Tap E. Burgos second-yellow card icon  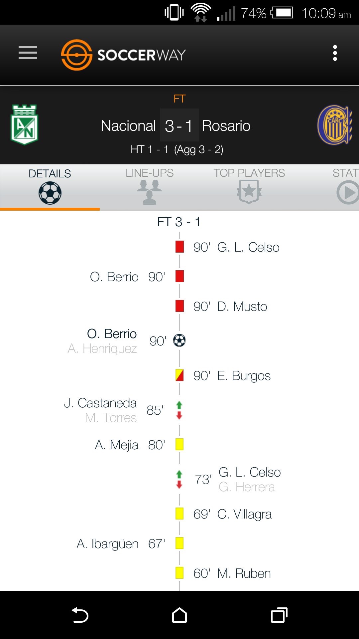[x=179, y=375]
